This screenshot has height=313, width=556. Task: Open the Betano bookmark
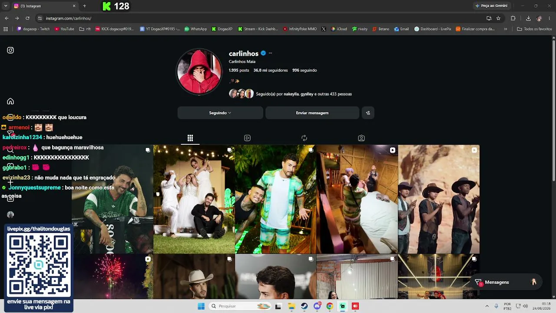click(x=381, y=29)
